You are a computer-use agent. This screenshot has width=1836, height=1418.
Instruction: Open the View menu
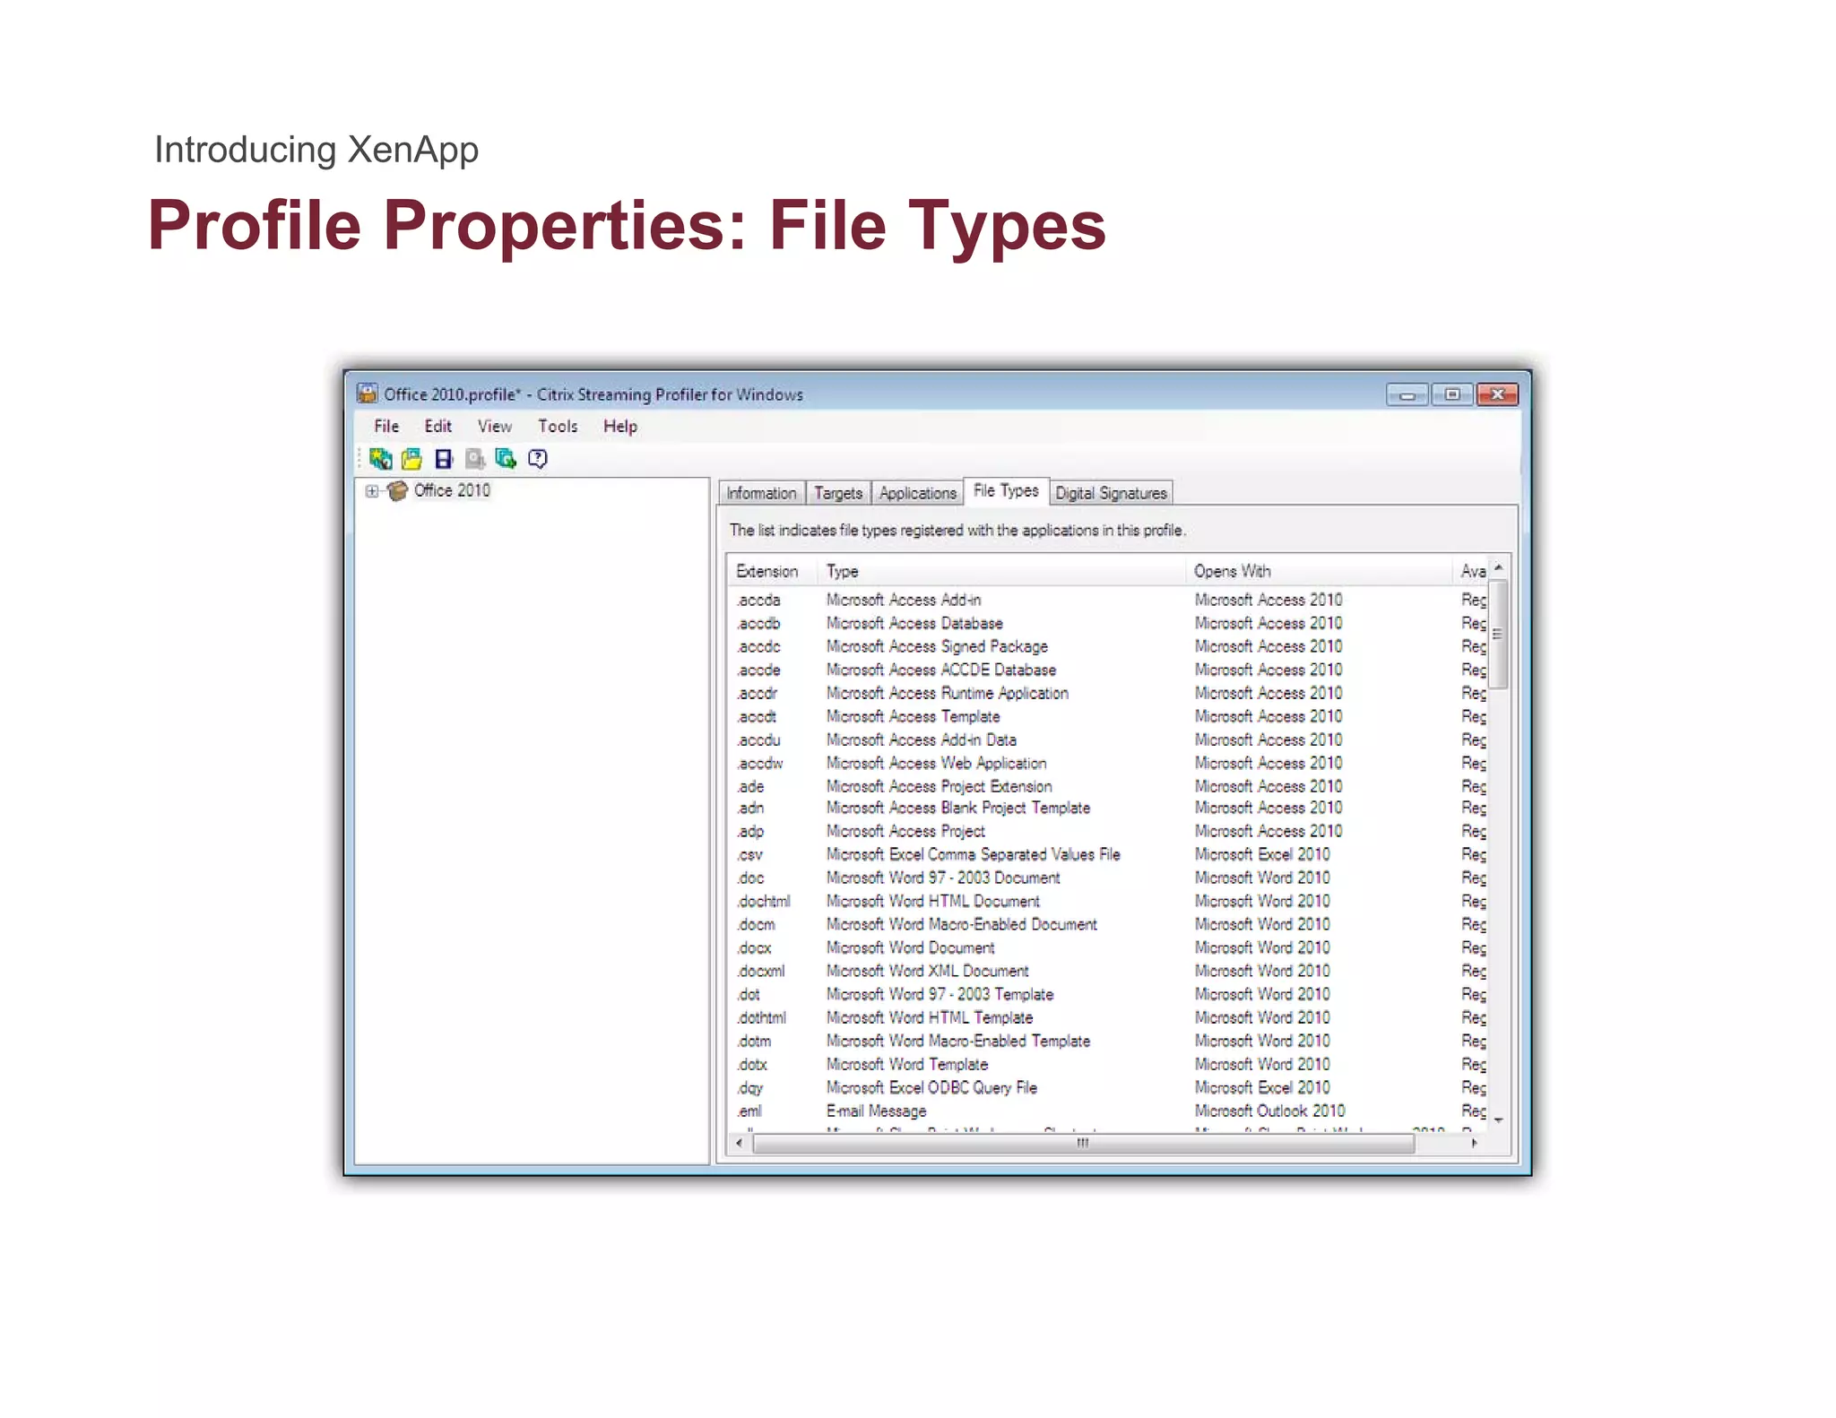tap(494, 427)
